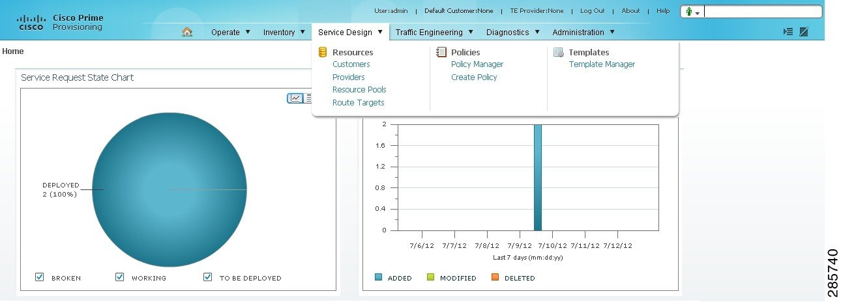Click the Cisco logo in the header
Screen dimensions: 841x302
(31, 23)
